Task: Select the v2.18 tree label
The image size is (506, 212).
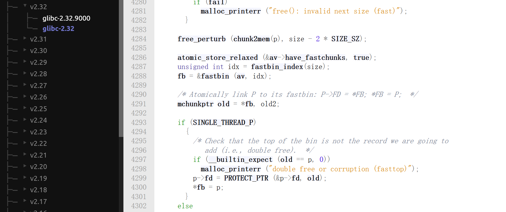Action: click(38, 190)
